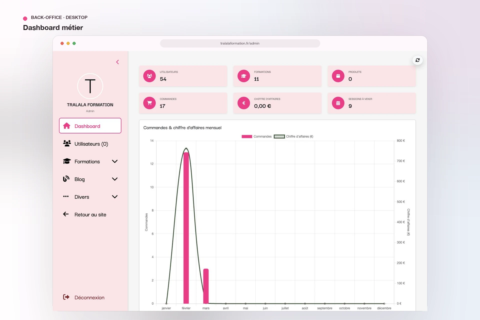Click the three dots icon beside Divers

pos(66,196)
